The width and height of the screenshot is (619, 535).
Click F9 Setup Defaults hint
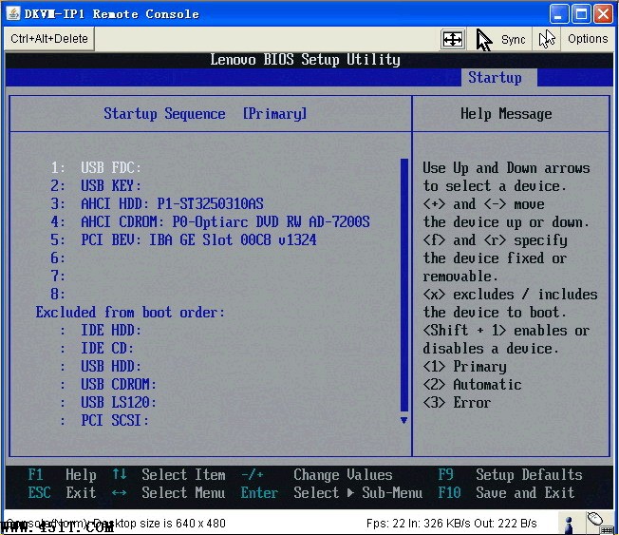(510, 474)
